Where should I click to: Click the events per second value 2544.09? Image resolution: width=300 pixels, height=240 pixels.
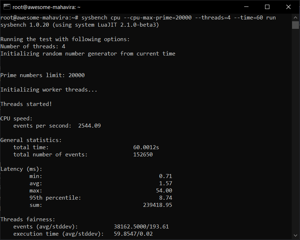pos(89,126)
